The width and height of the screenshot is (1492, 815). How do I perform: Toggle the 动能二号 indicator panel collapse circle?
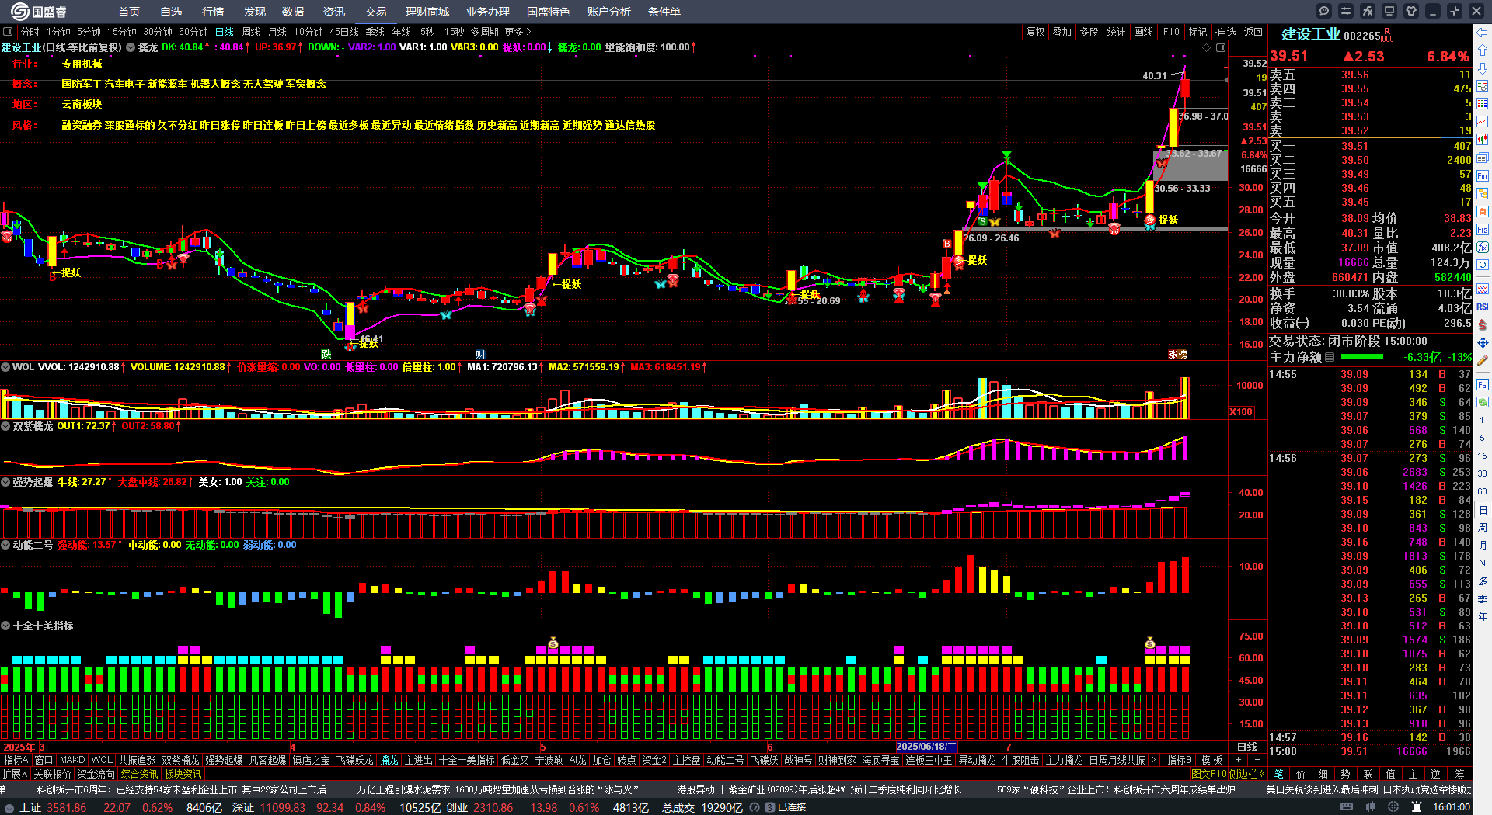[5, 545]
